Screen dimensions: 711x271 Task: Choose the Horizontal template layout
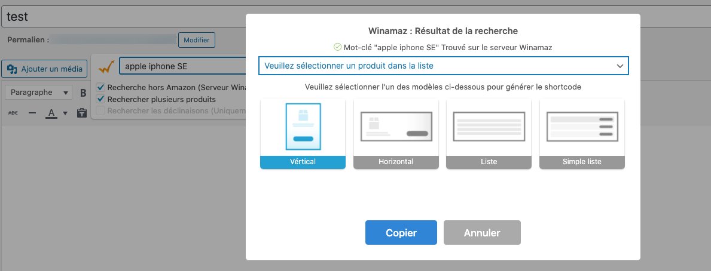(396, 134)
